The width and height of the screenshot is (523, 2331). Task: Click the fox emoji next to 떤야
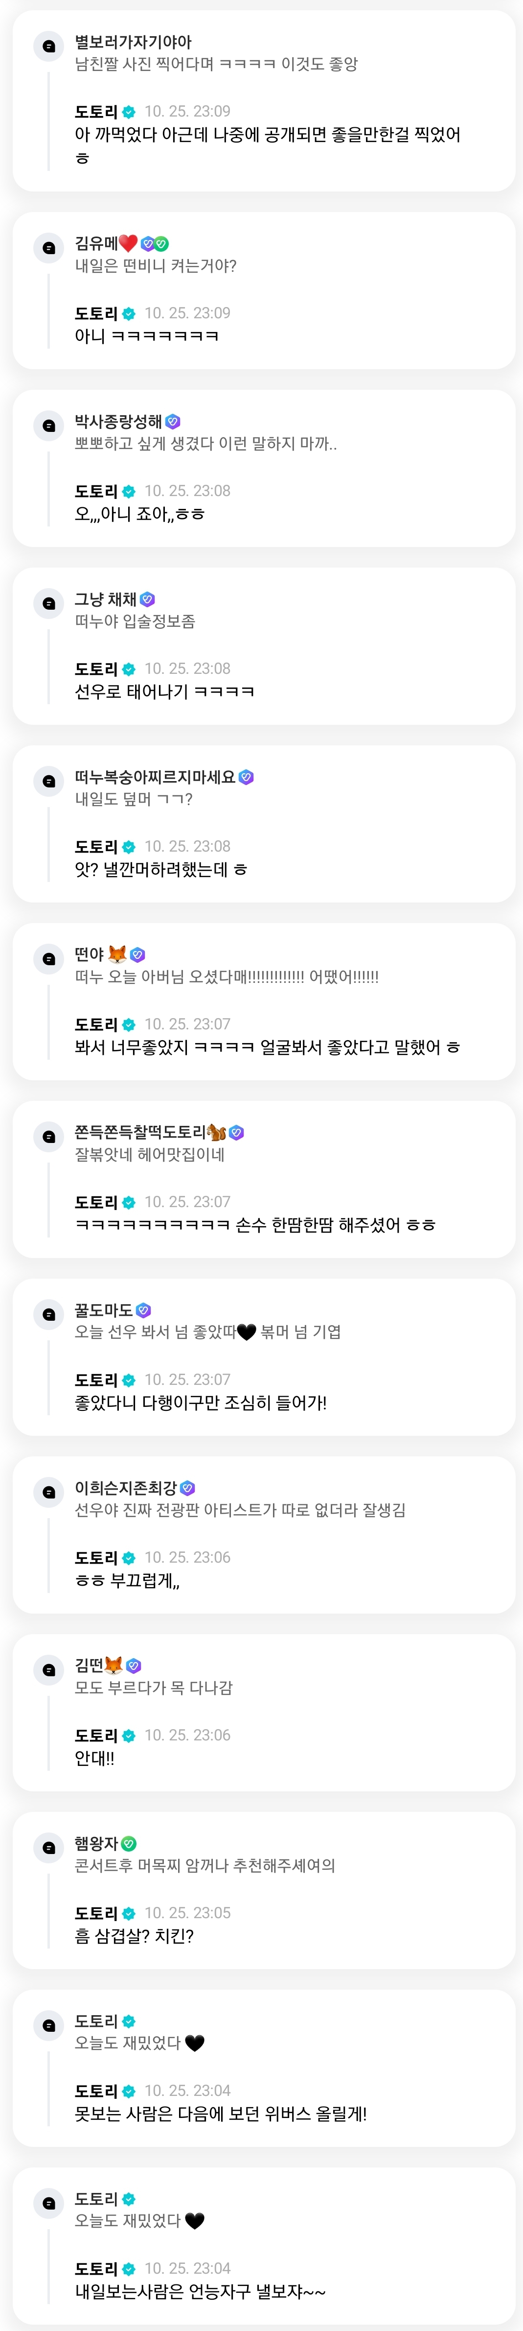click(117, 954)
